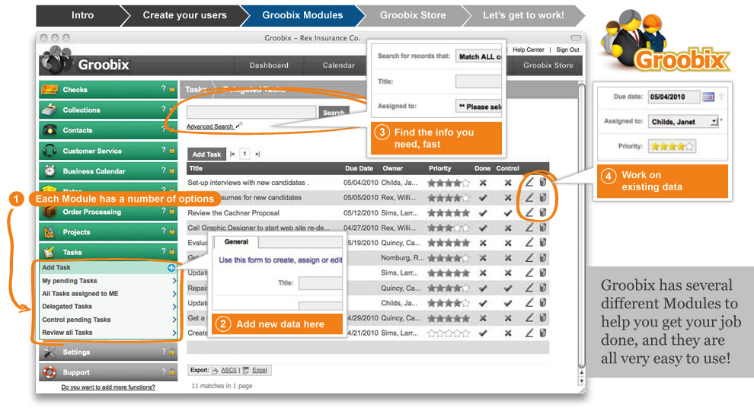Click the Due date field showing 05/04/2010
754x408 pixels.
pos(674,97)
